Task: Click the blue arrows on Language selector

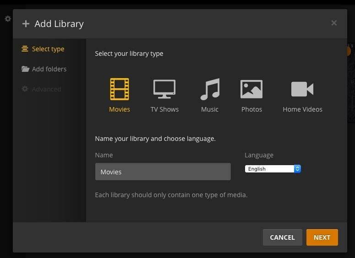Action: pyautogui.click(x=297, y=169)
